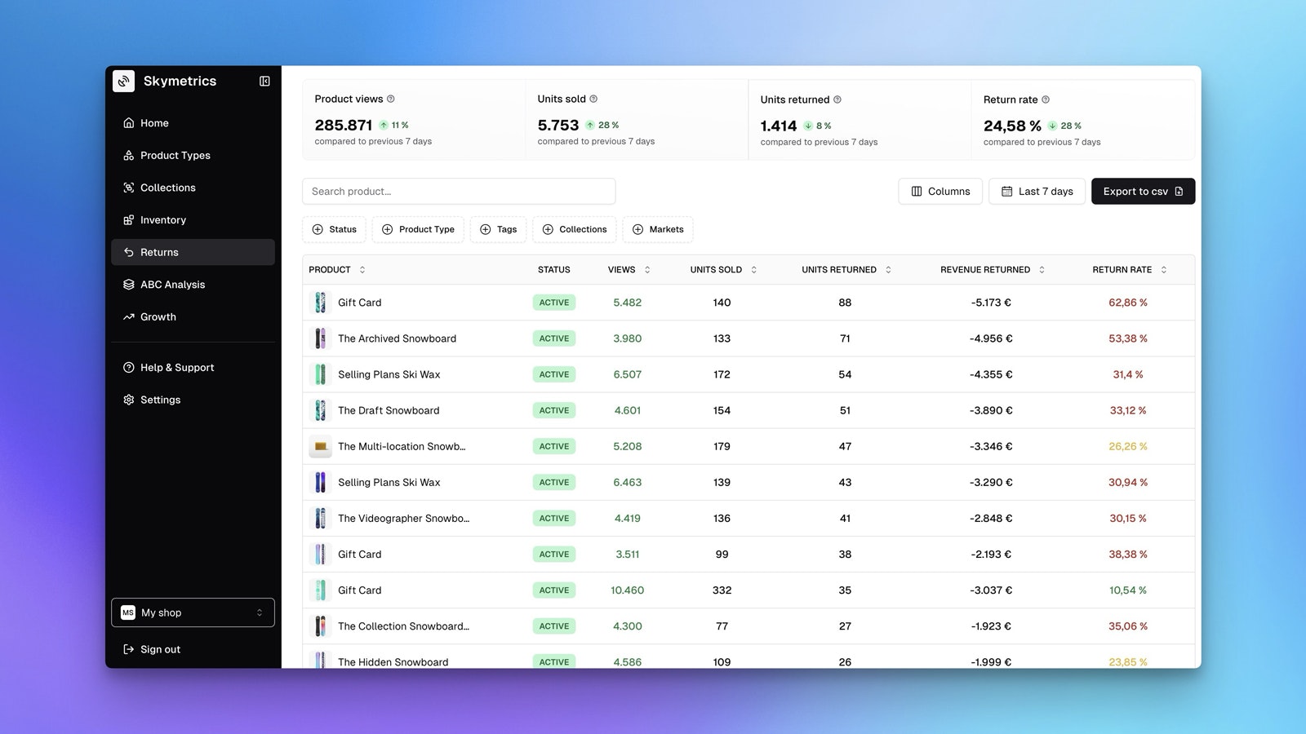Add a Tags filter
This screenshot has height=734, width=1306.
pyautogui.click(x=498, y=229)
